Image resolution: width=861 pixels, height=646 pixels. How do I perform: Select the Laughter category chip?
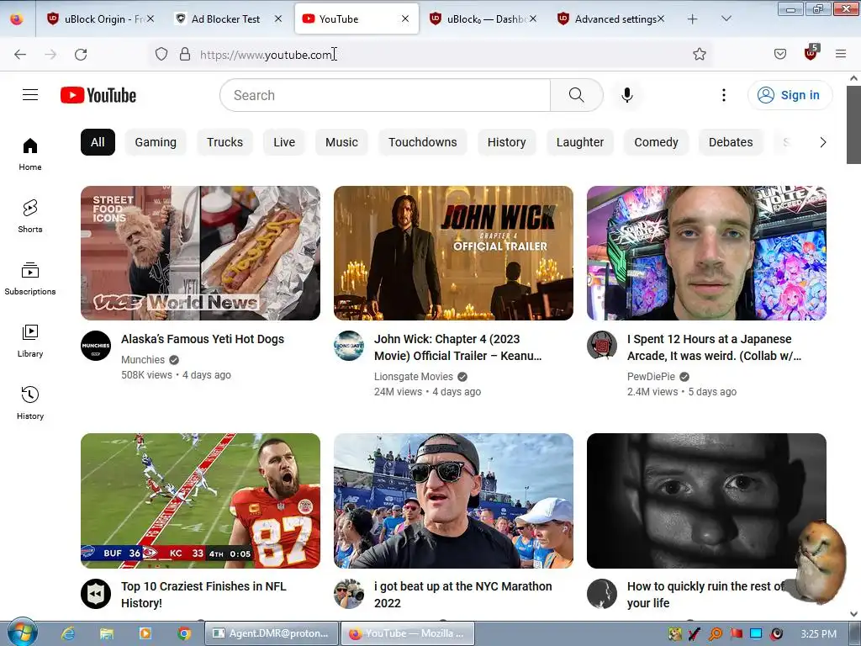[580, 142]
